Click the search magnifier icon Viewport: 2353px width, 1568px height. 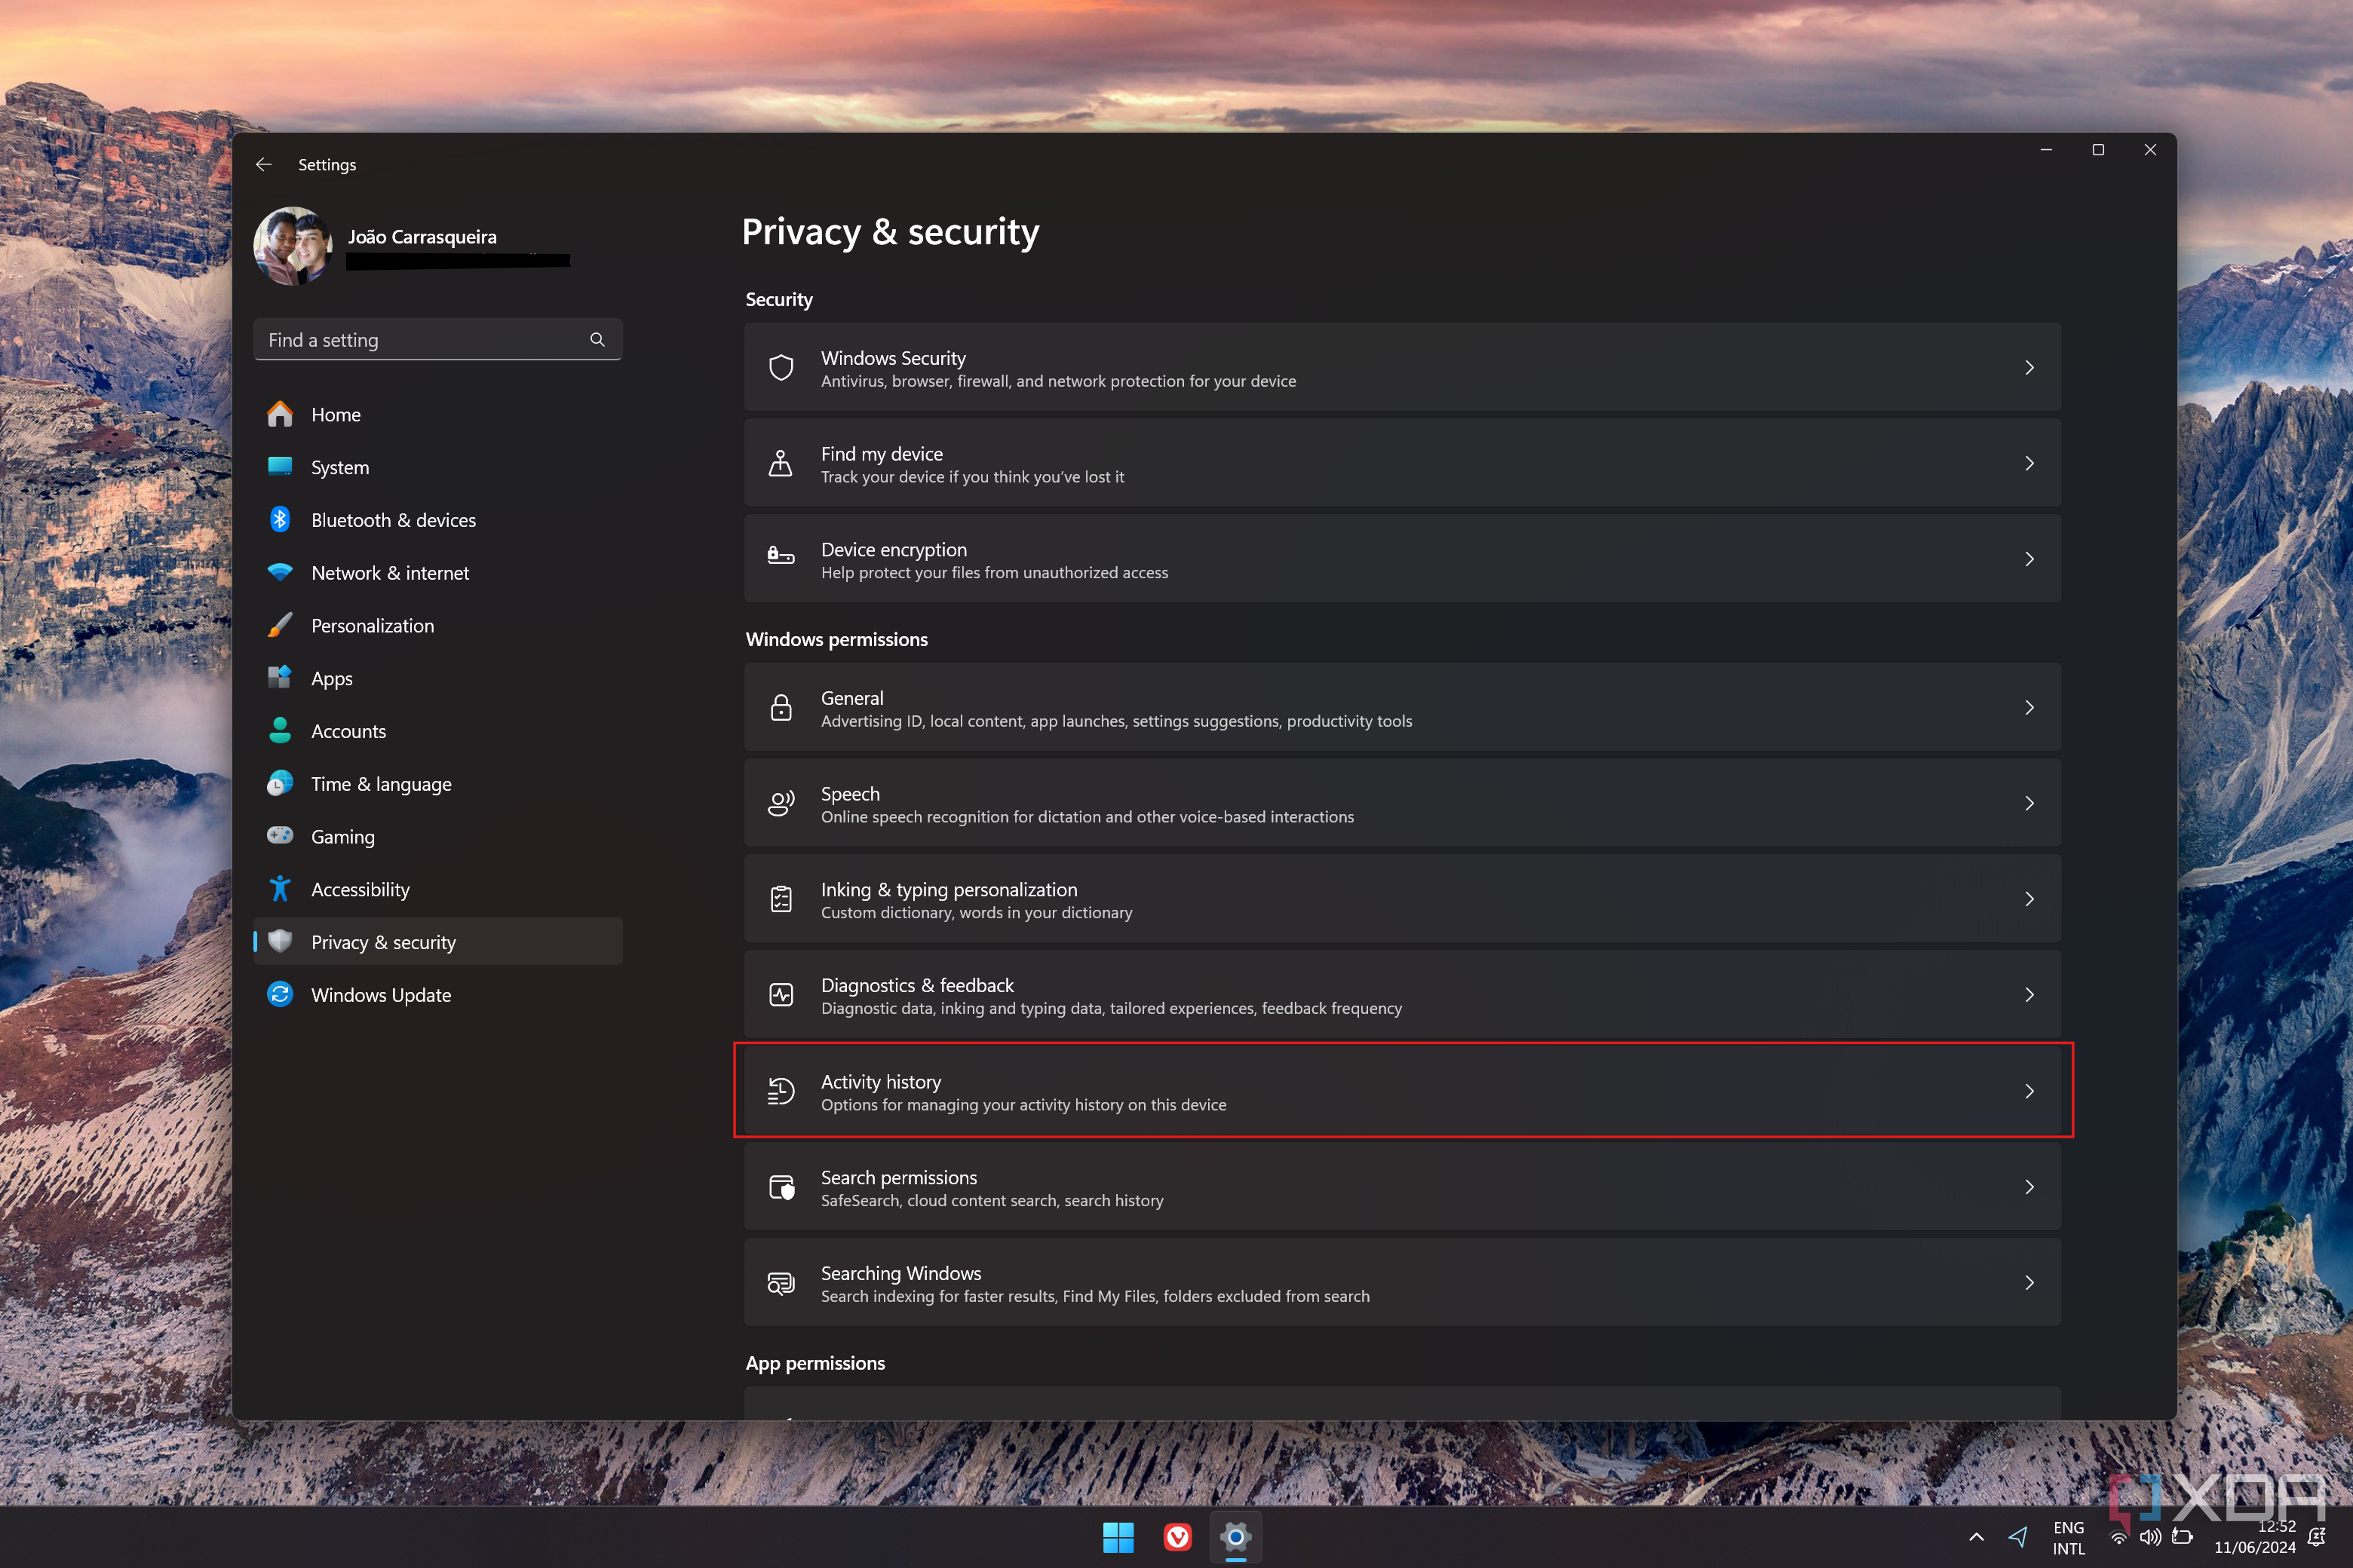tap(597, 339)
